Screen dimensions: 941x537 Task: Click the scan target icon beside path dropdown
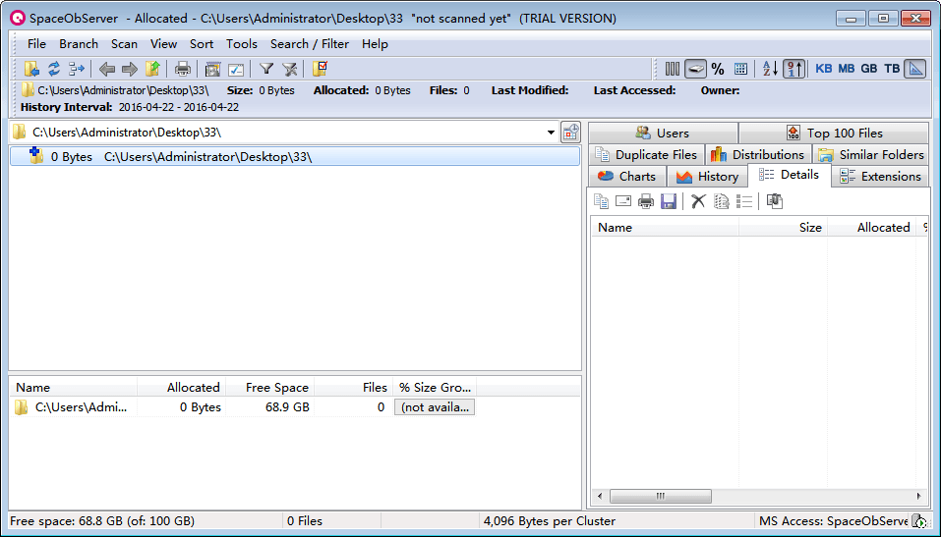570,132
